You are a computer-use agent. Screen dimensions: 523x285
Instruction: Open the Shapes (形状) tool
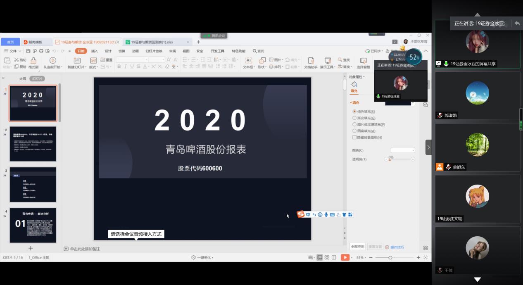click(x=262, y=60)
